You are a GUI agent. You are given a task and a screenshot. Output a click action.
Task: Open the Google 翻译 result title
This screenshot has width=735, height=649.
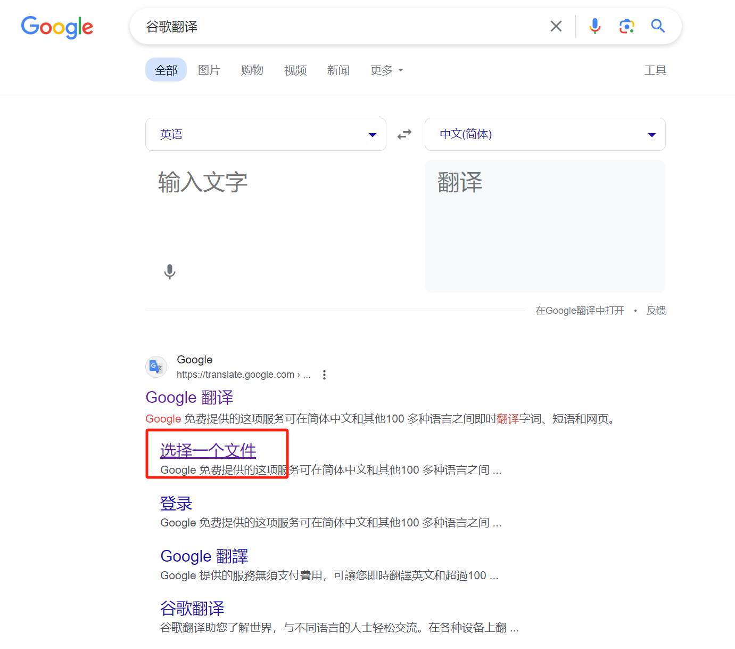click(x=189, y=397)
